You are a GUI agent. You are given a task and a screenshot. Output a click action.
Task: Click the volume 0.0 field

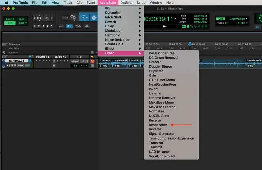tap(75, 66)
